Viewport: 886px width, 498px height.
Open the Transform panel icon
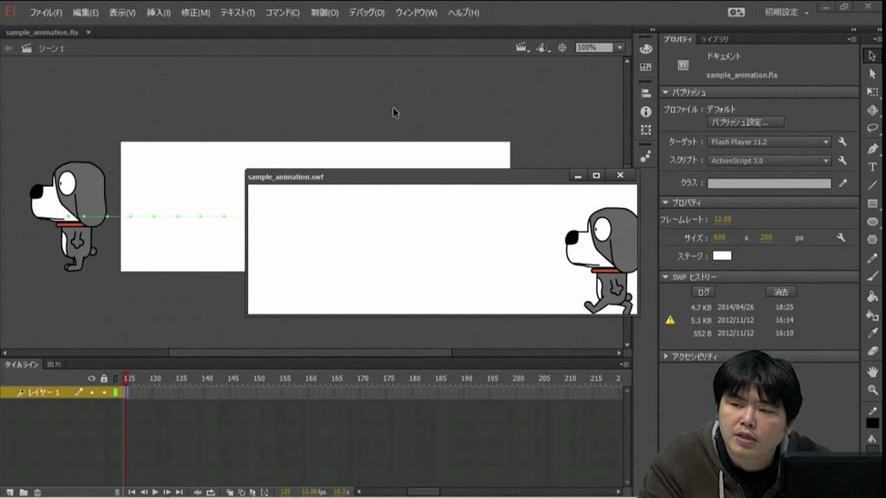coord(646,129)
